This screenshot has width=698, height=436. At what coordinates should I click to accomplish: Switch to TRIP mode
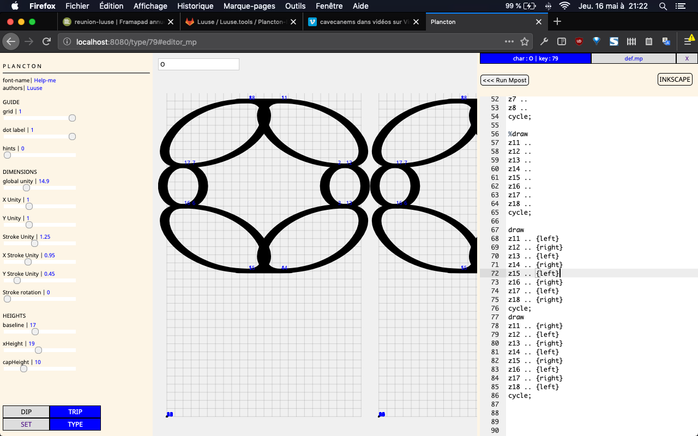point(75,412)
